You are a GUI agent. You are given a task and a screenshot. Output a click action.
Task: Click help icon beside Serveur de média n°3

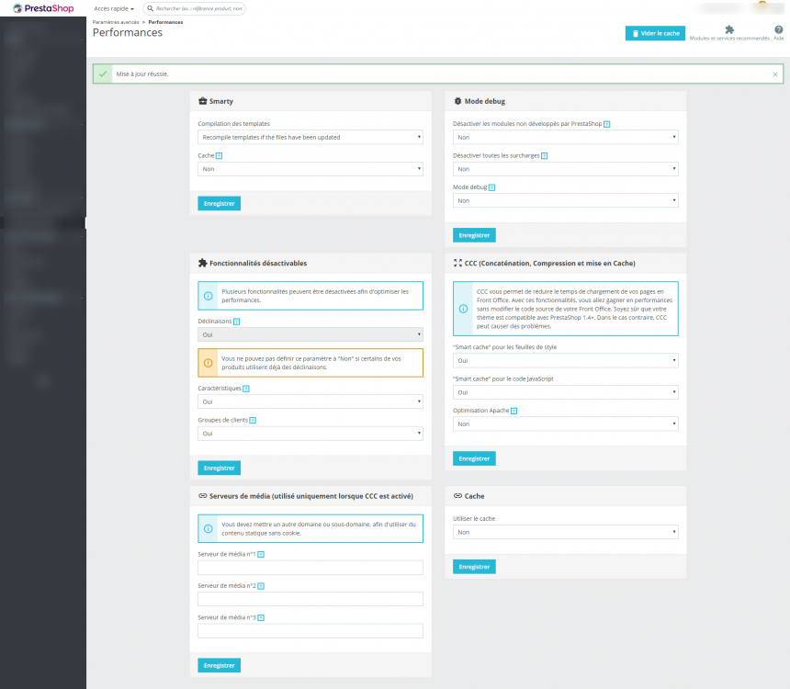[x=261, y=618]
